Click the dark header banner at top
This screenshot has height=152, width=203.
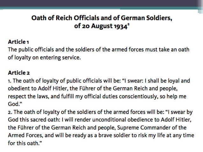[x=98, y=3]
